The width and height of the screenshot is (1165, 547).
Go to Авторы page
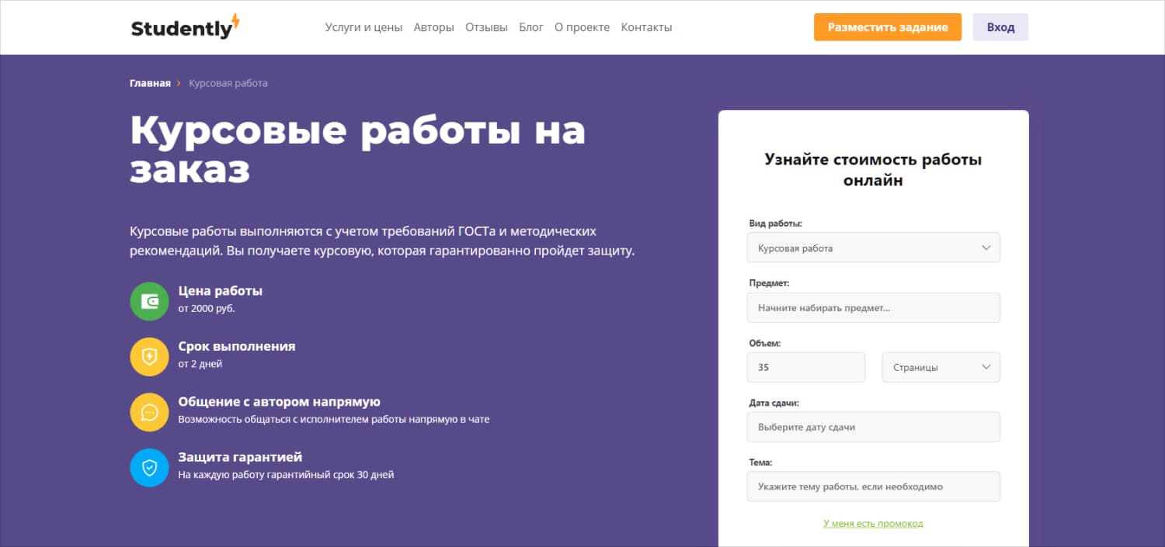(433, 27)
